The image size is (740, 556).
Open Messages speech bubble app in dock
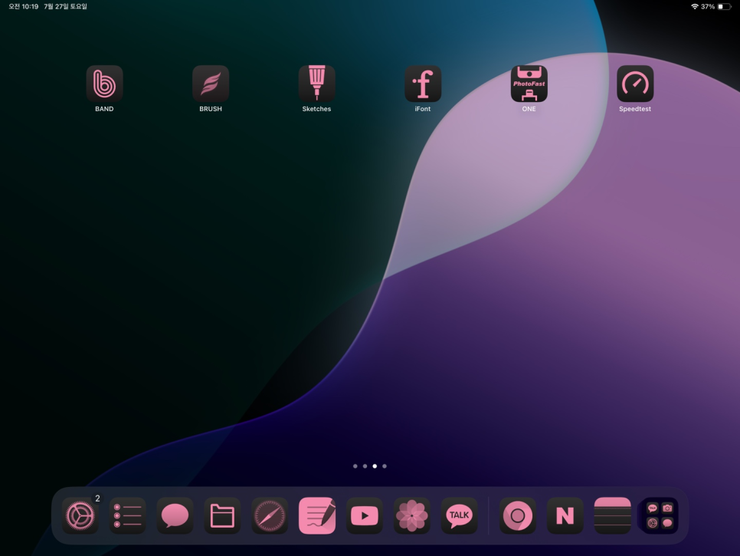(x=175, y=515)
